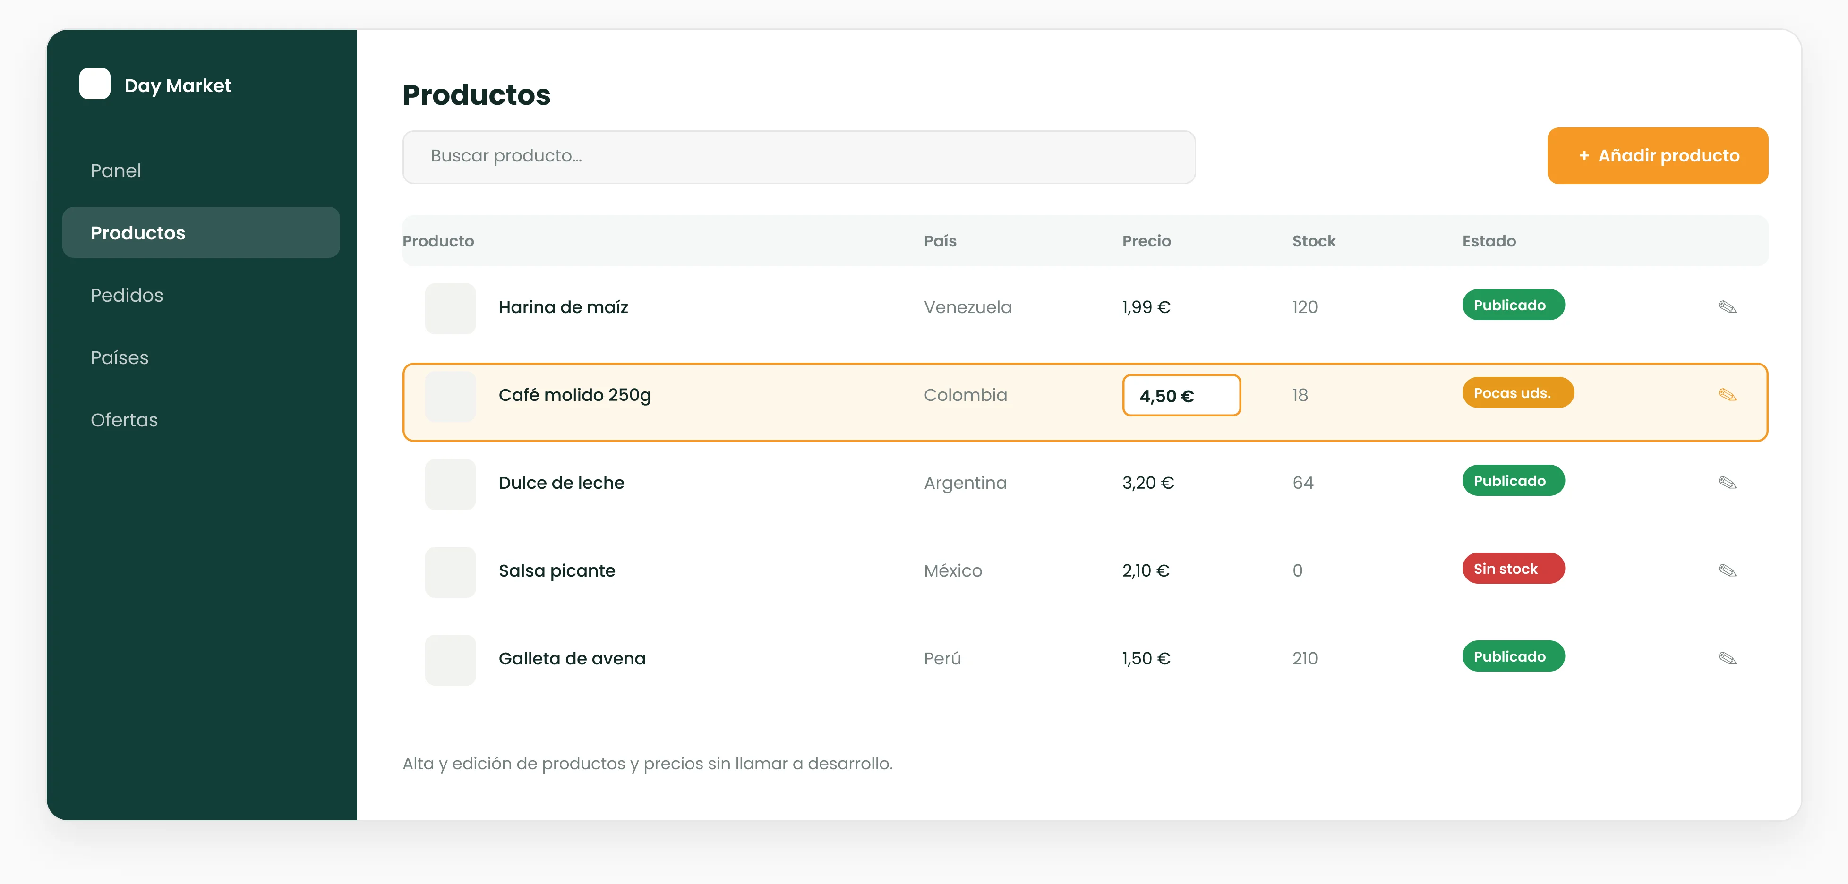Screen dimensions: 1848x884
Task: Click the Añadir producto button
Action: (1657, 155)
